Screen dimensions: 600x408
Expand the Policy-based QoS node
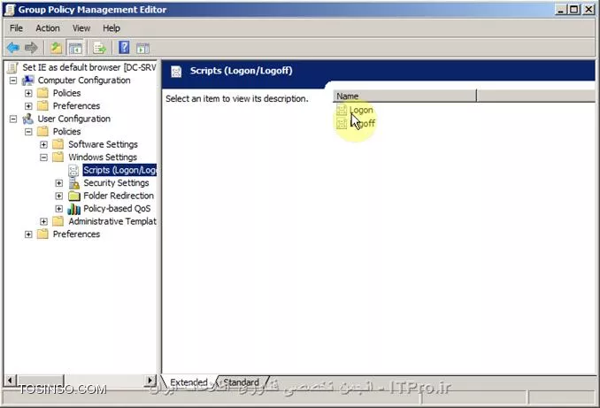59,209
